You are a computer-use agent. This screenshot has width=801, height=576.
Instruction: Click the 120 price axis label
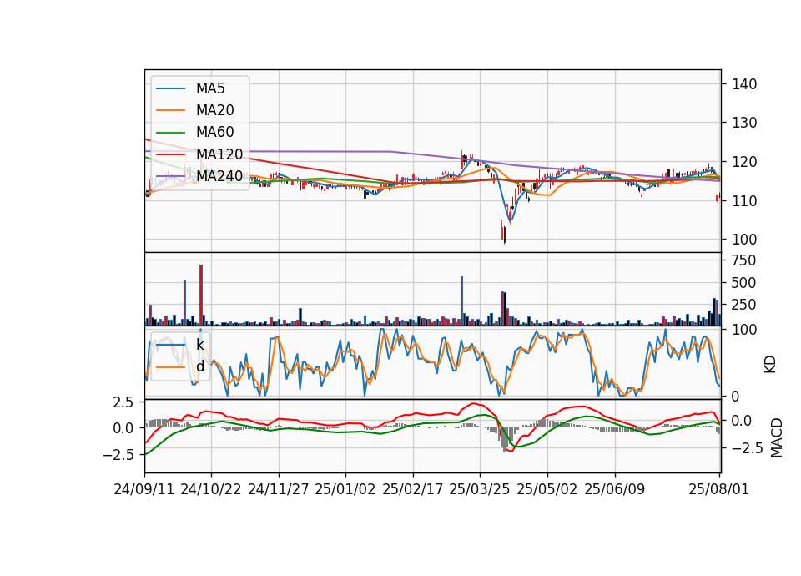pos(744,162)
